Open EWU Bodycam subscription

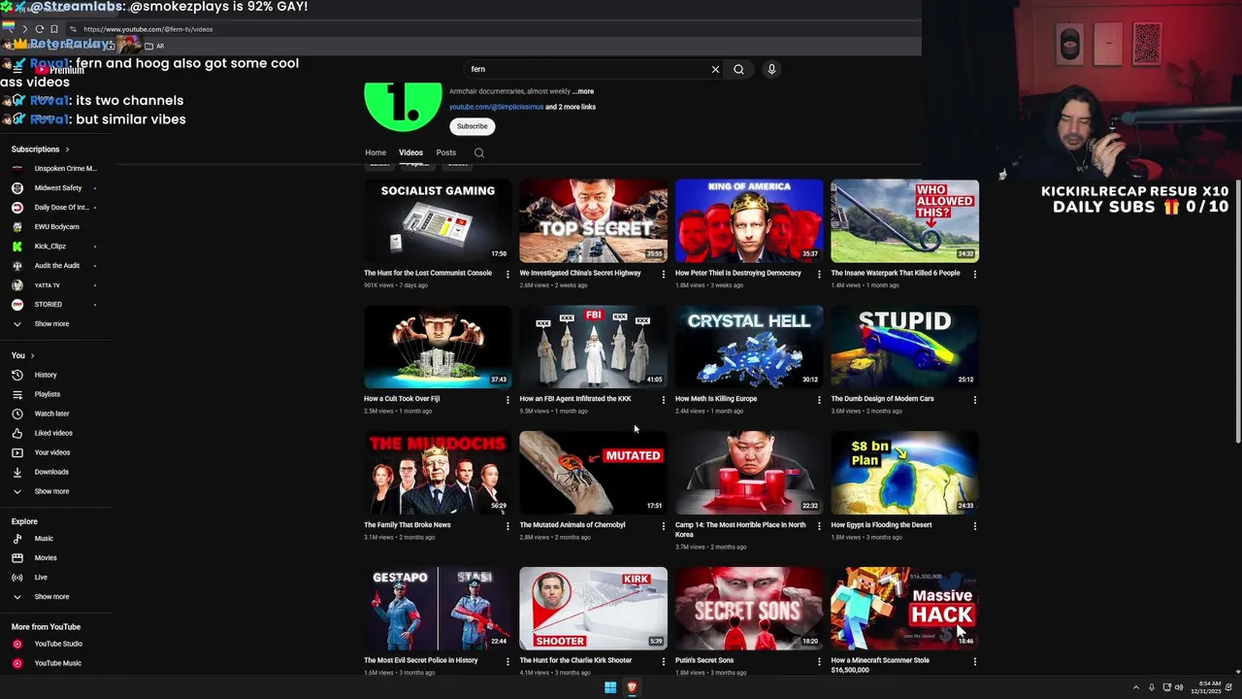point(56,227)
